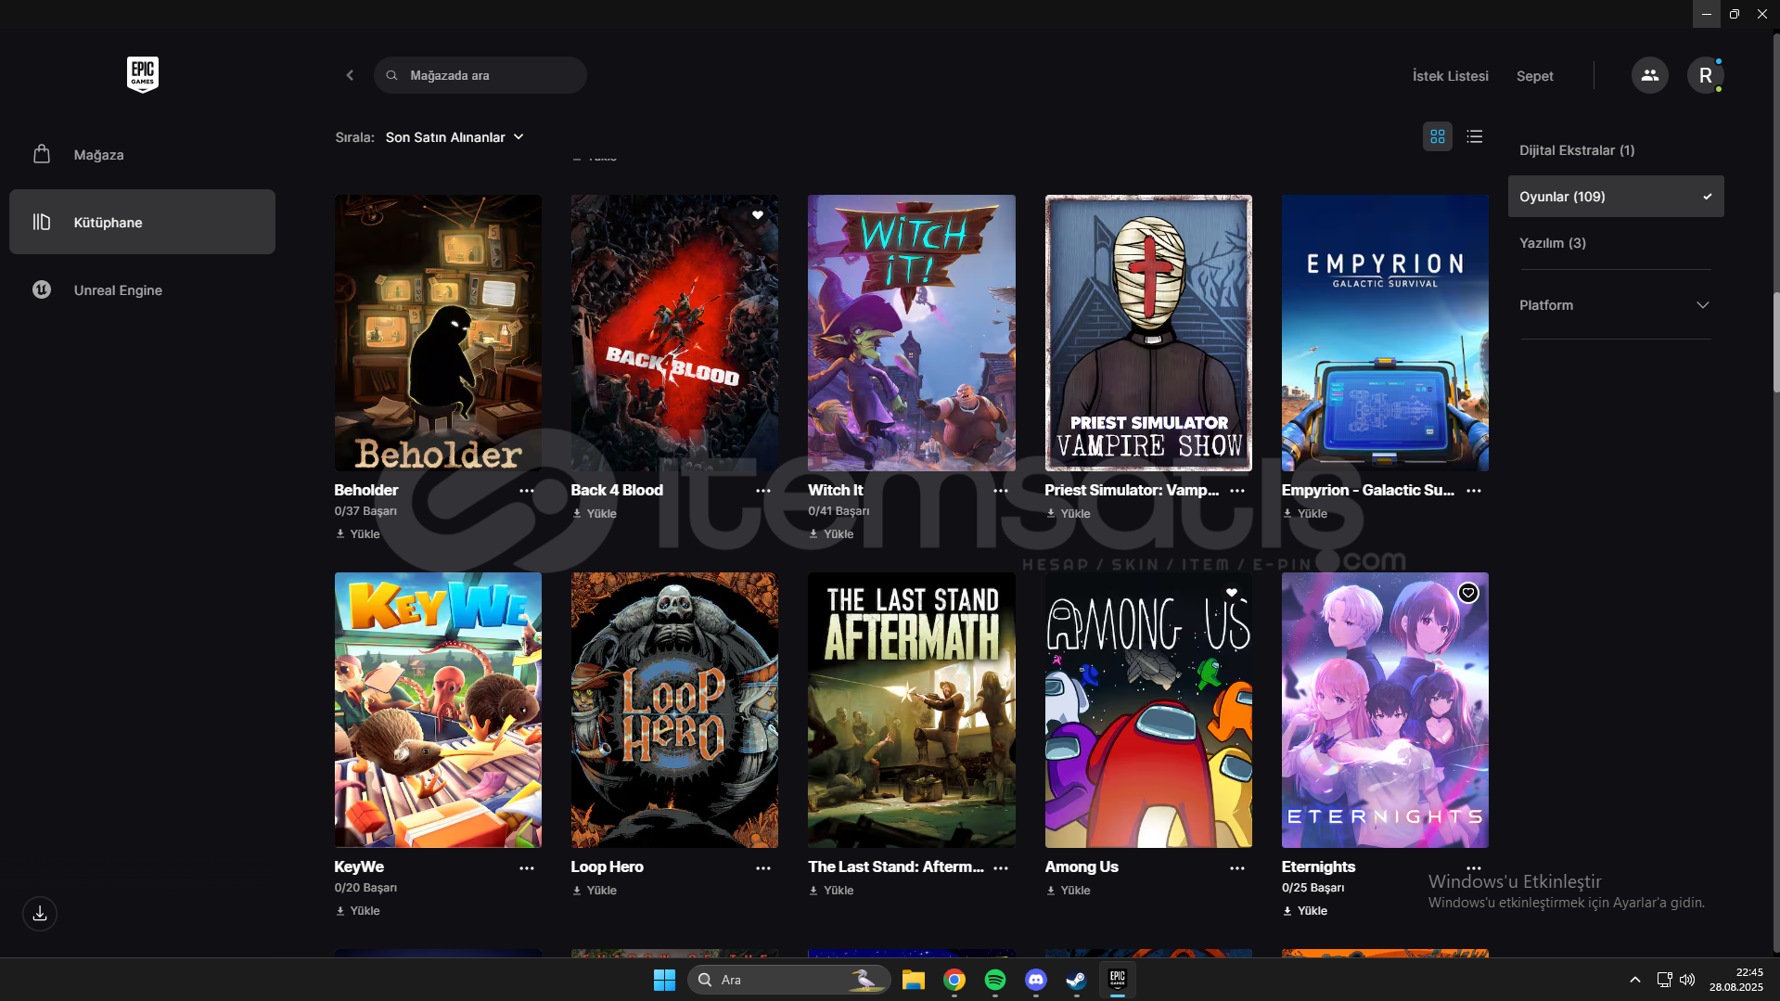The height and width of the screenshot is (1001, 1780).
Task: Click the Mağazada ara search field
Action: (x=480, y=75)
